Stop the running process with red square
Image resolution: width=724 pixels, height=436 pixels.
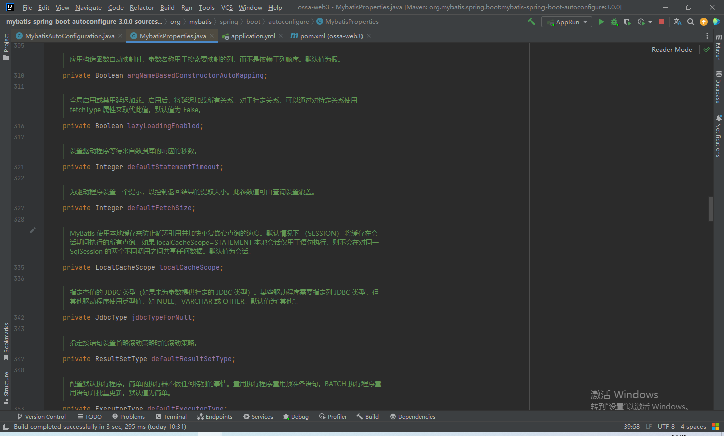[x=661, y=22]
